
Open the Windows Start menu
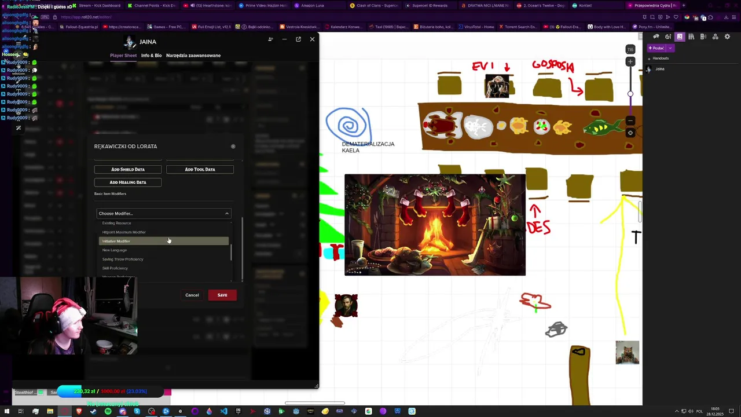(6, 411)
